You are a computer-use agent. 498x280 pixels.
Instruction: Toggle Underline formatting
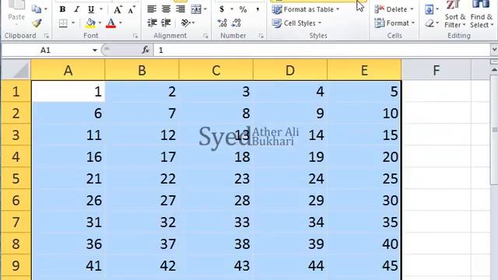click(91, 9)
